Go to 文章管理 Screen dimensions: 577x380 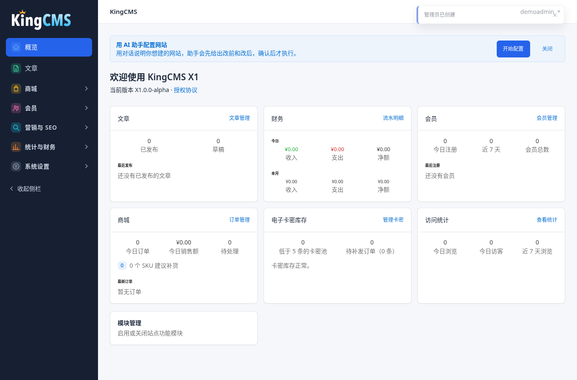click(x=240, y=118)
